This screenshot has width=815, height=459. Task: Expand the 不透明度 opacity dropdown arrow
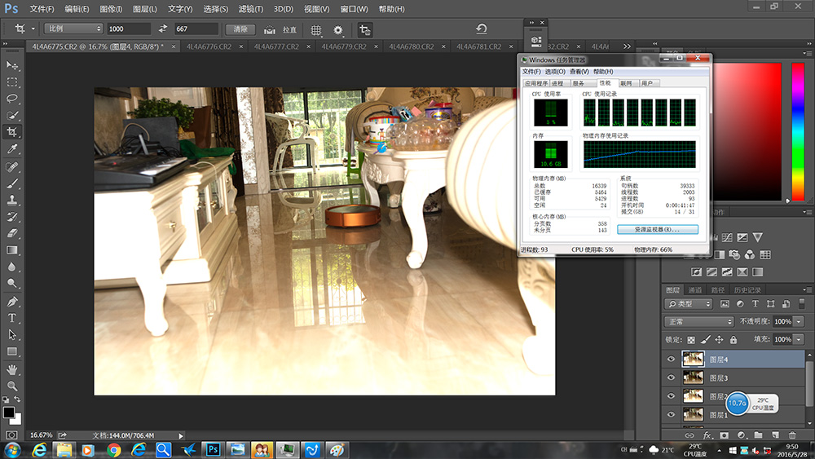pyautogui.click(x=798, y=321)
